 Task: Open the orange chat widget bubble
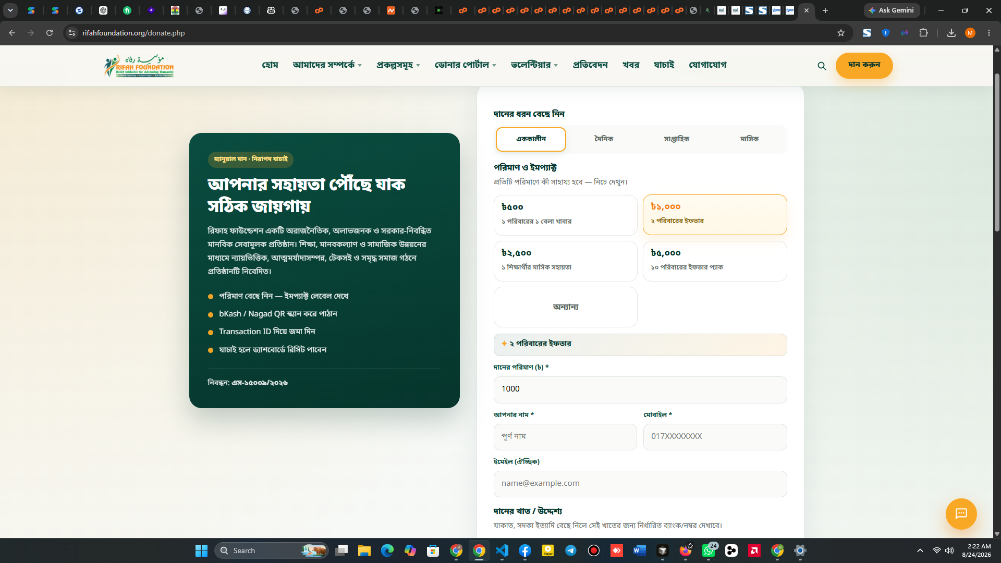(961, 514)
